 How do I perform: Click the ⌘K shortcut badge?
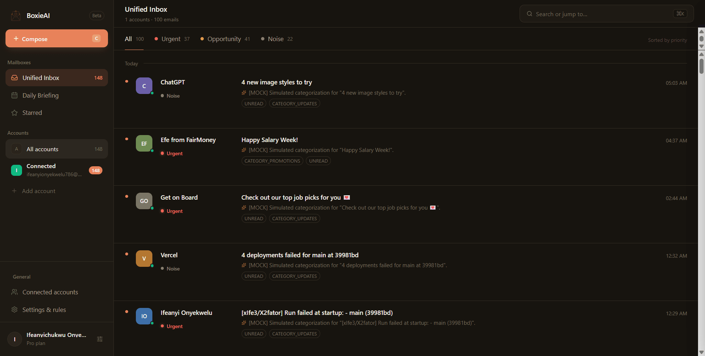[x=680, y=14]
